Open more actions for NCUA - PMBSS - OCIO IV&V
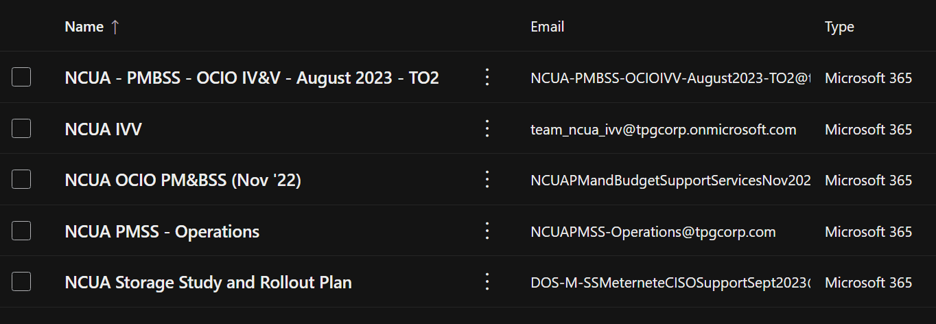936x324 pixels. click(487, 77)
